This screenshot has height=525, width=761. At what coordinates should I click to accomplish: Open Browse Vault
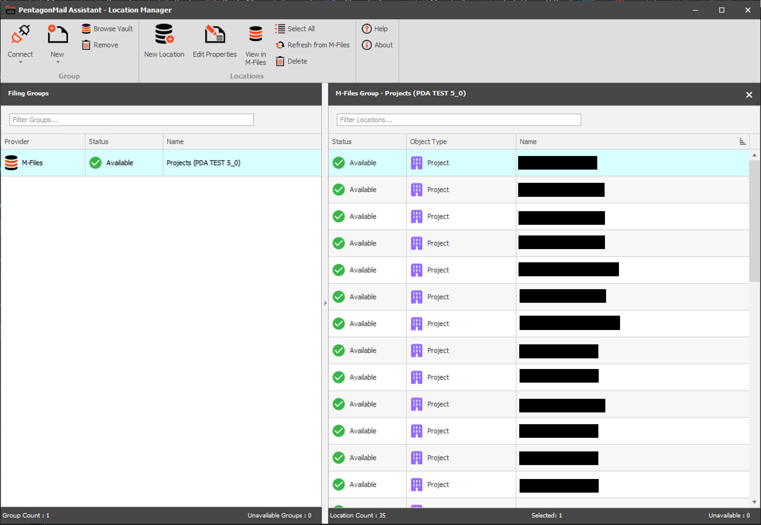(107, 29)
